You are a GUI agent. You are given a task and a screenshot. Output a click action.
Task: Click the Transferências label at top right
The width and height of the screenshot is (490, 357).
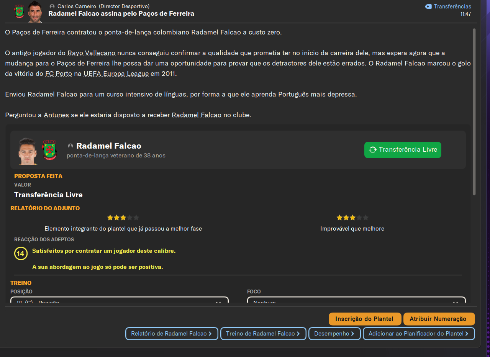(x=452, y=7)
